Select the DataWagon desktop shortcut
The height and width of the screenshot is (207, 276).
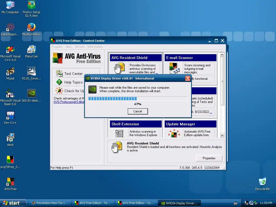(10, 30)
